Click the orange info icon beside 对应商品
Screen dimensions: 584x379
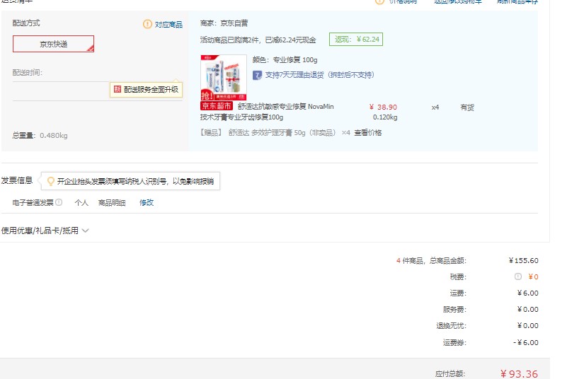coord(147,24)
